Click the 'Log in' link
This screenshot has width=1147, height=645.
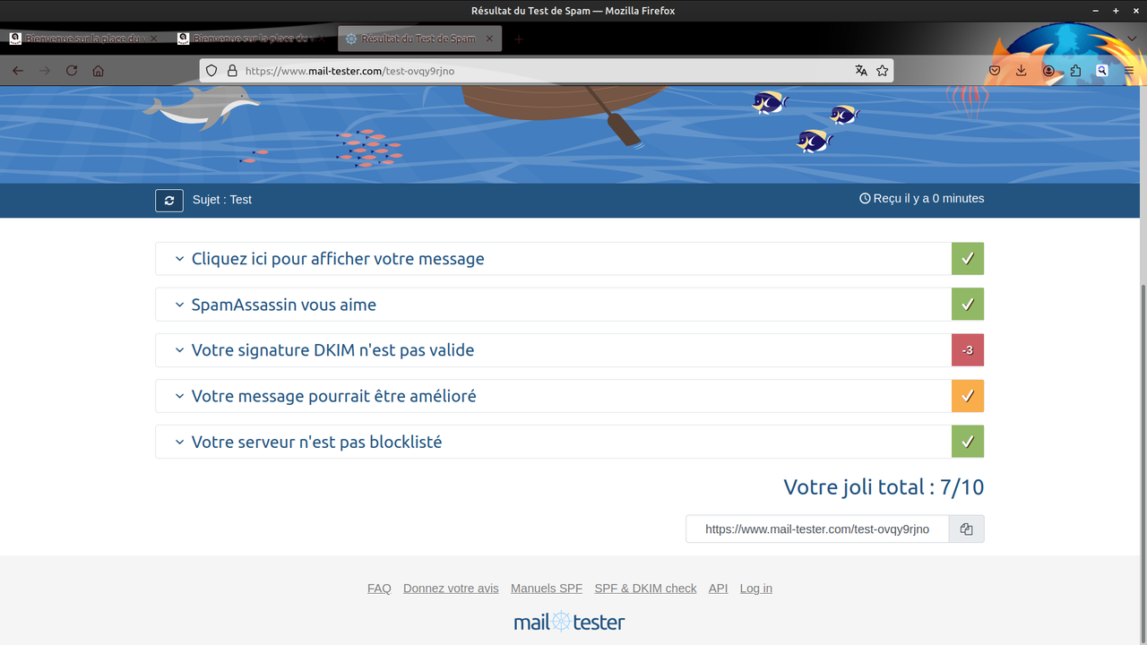pyautogui.click(x=756, y=589)
